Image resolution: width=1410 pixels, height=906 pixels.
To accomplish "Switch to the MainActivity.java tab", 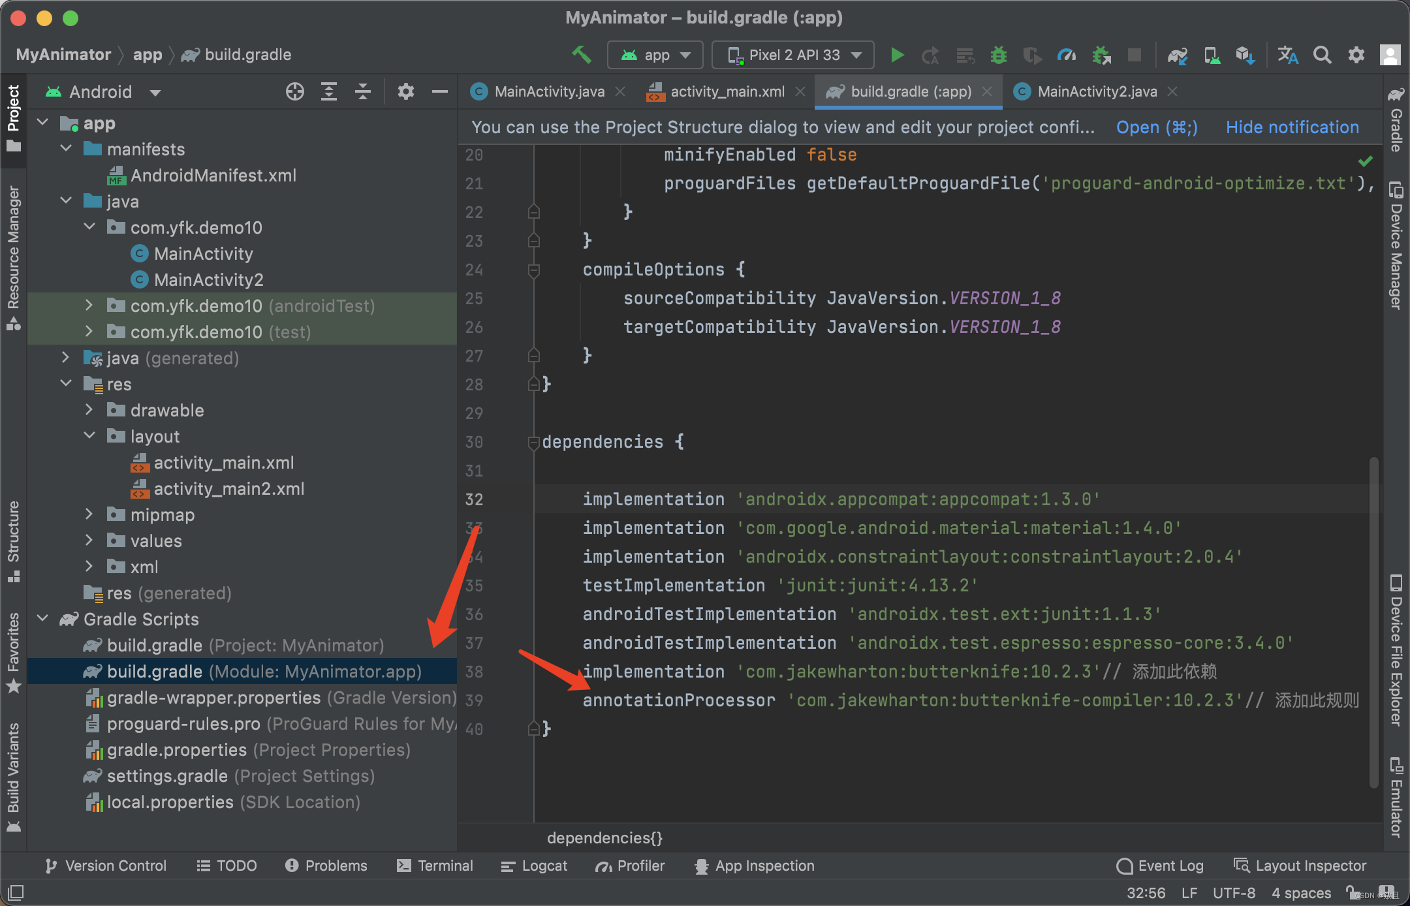I will 548,91.
